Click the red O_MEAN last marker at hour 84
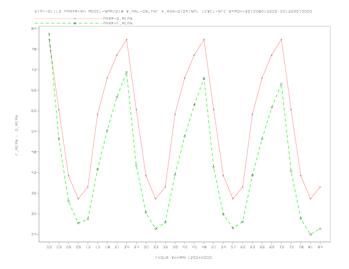Image resolution: width=349 pixels, height=269 pixels. click(320, 187)
